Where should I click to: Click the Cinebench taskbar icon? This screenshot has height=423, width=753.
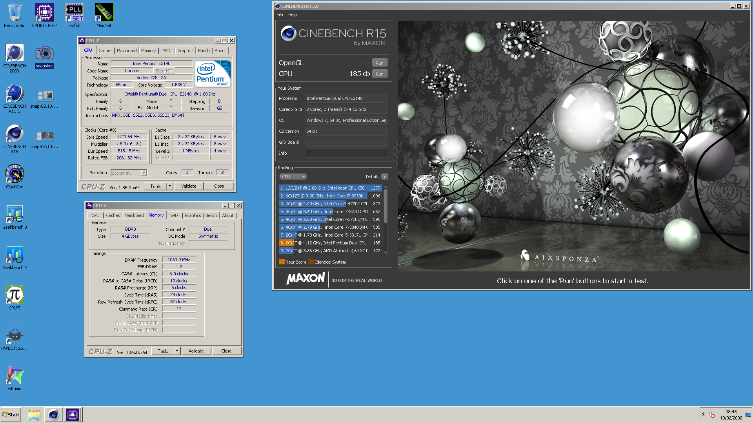coord(53,415)
